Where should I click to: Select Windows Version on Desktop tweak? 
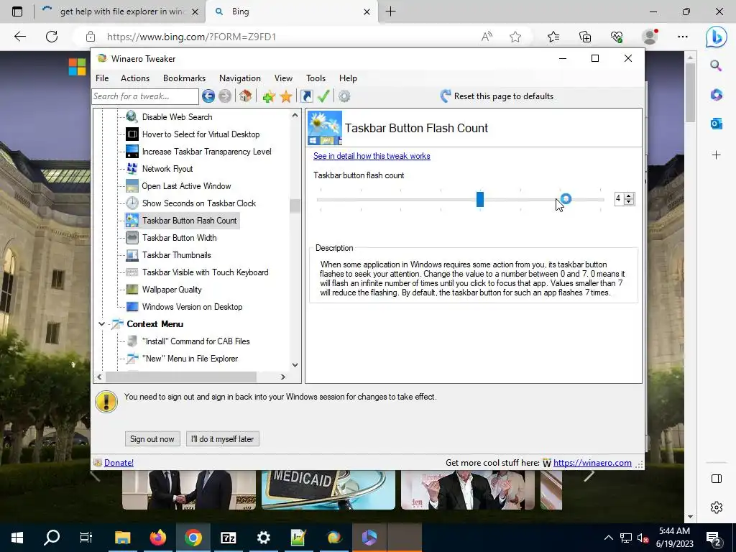[192, 307]
